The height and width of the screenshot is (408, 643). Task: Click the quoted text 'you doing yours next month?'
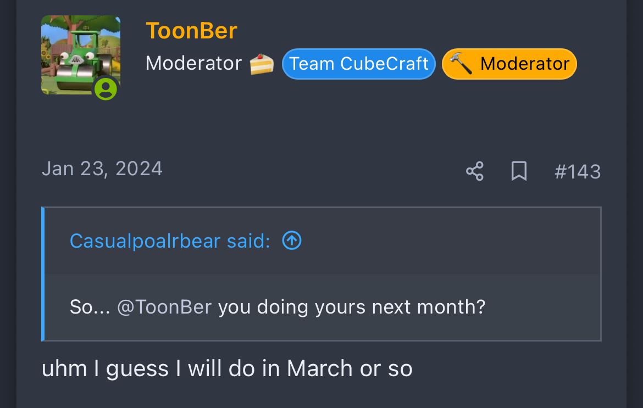coord(351,307)
